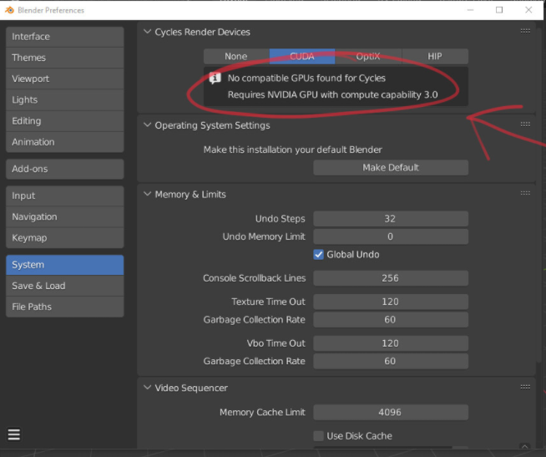Image resolution: width=546 pixels, height=457 pixels.
Task: Grab Cycles Render Devices panel drag handle
Action: [525, 31]
